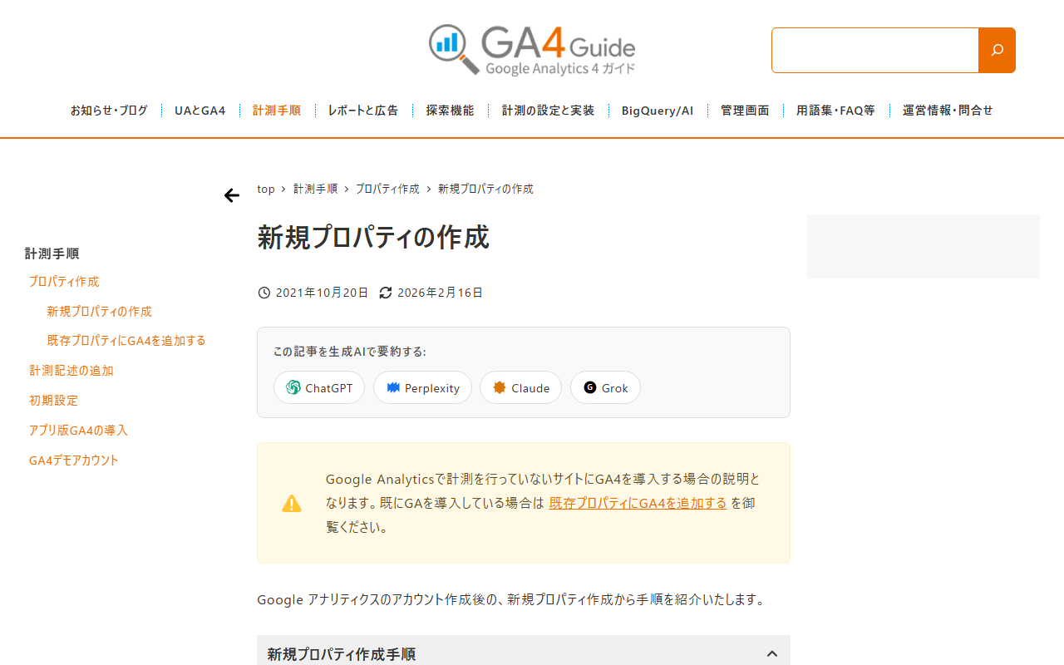
Task: Open 新規プロパティの作成 in the sidebar
Action: pos(100,312)
